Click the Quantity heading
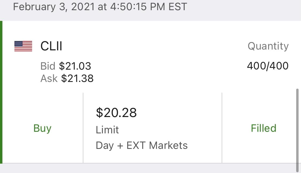The image size is (301, 173). point(268,46)
